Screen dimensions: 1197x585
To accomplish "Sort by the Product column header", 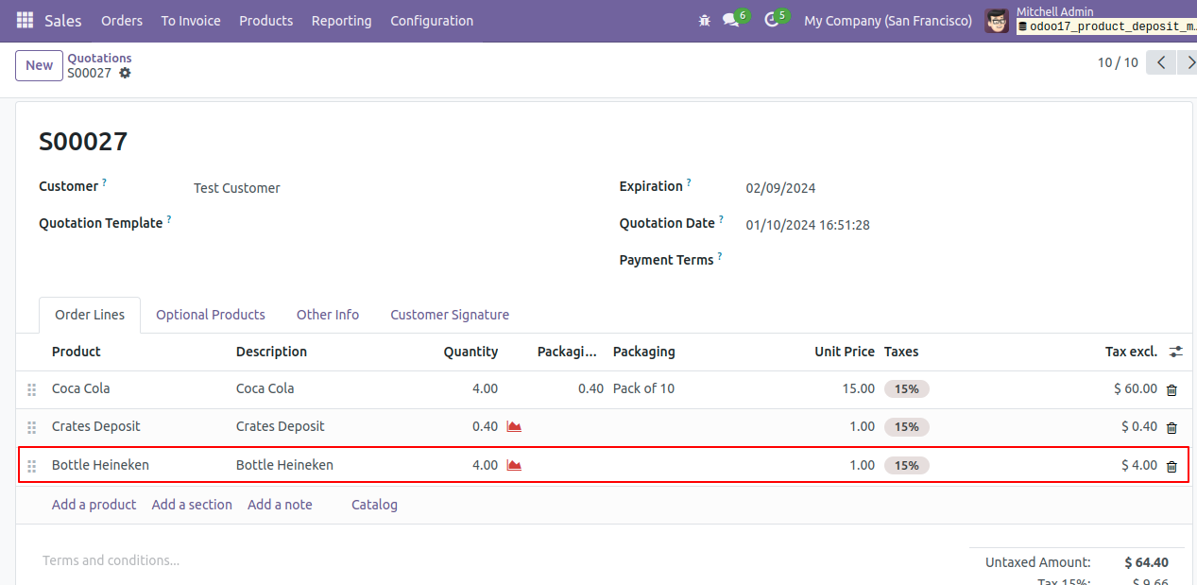I will 76,352.
